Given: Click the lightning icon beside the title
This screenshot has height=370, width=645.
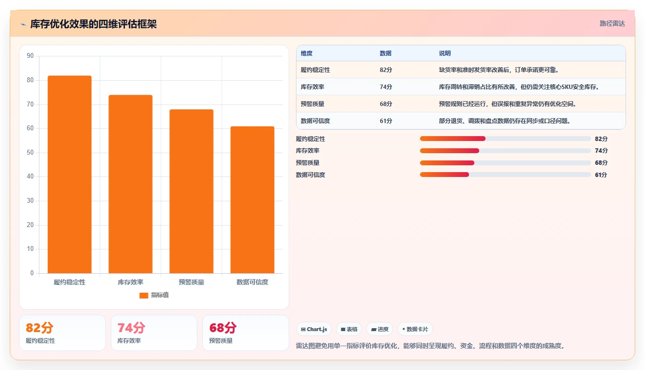Looking at the screenshot, I should click(x=23, y=24).
